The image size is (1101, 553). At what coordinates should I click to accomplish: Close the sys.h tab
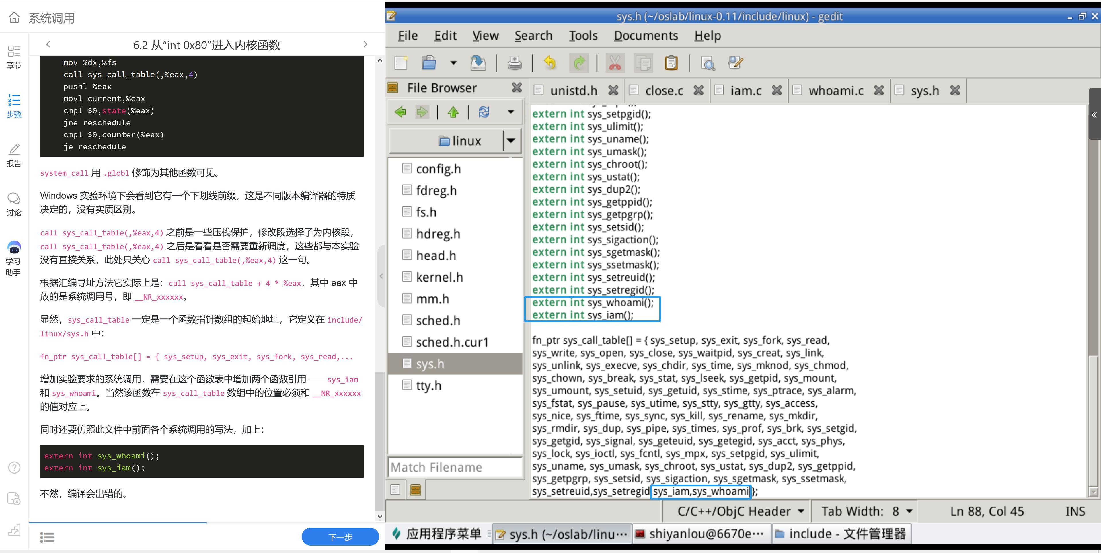pos(955,91)
